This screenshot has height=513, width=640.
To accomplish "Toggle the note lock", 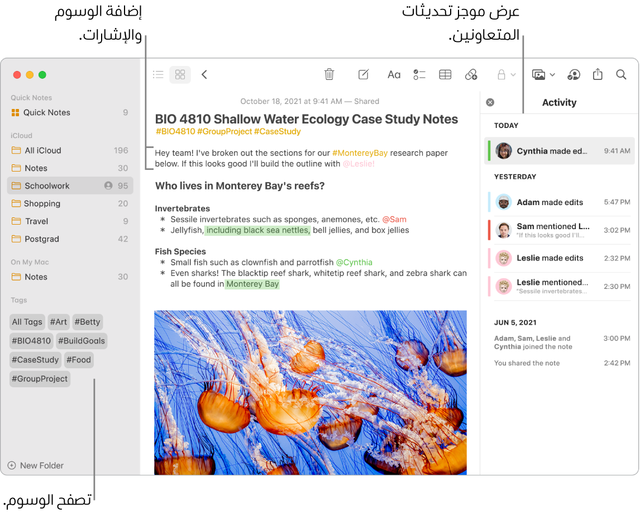I will 501,74.
